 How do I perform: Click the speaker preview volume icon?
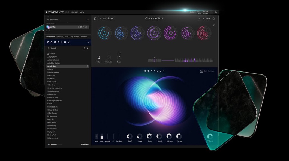[x=49, y=144]
